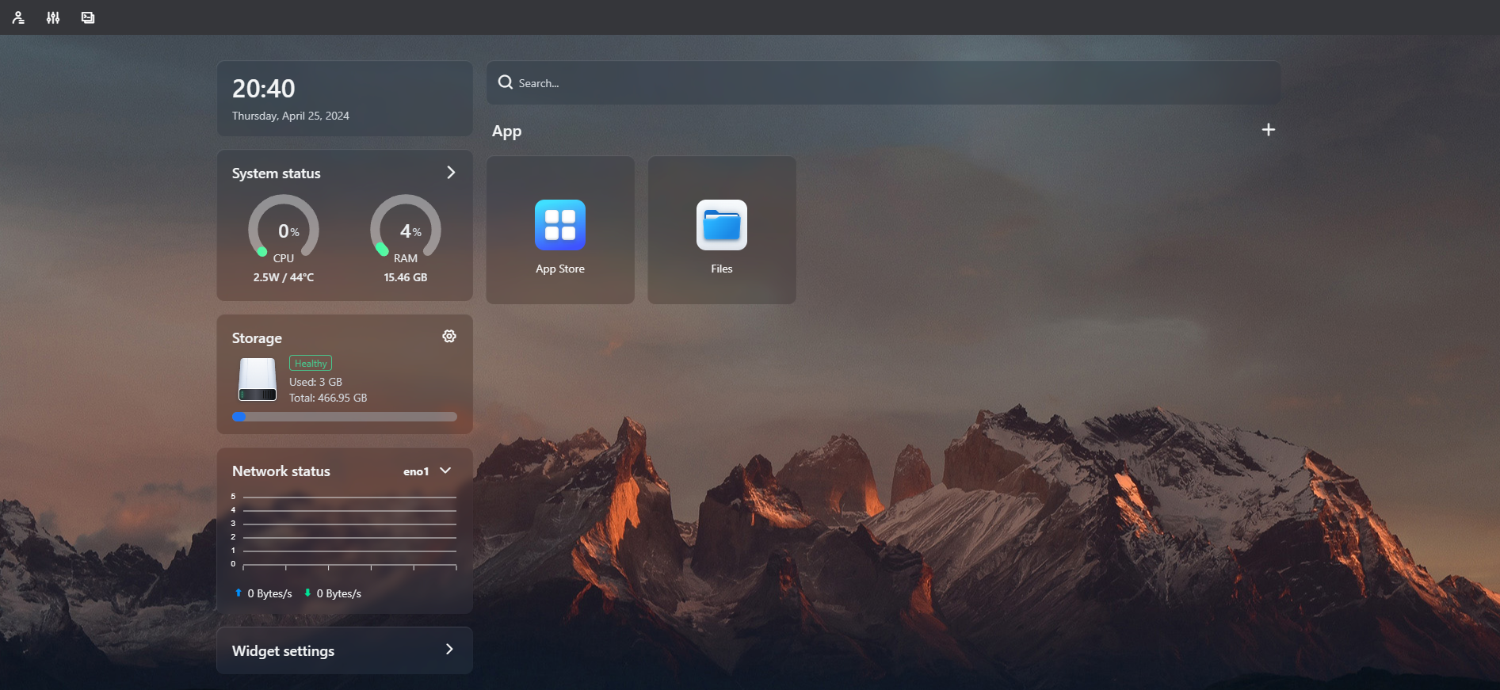Focus the Search input field

[x=884, y=83]
